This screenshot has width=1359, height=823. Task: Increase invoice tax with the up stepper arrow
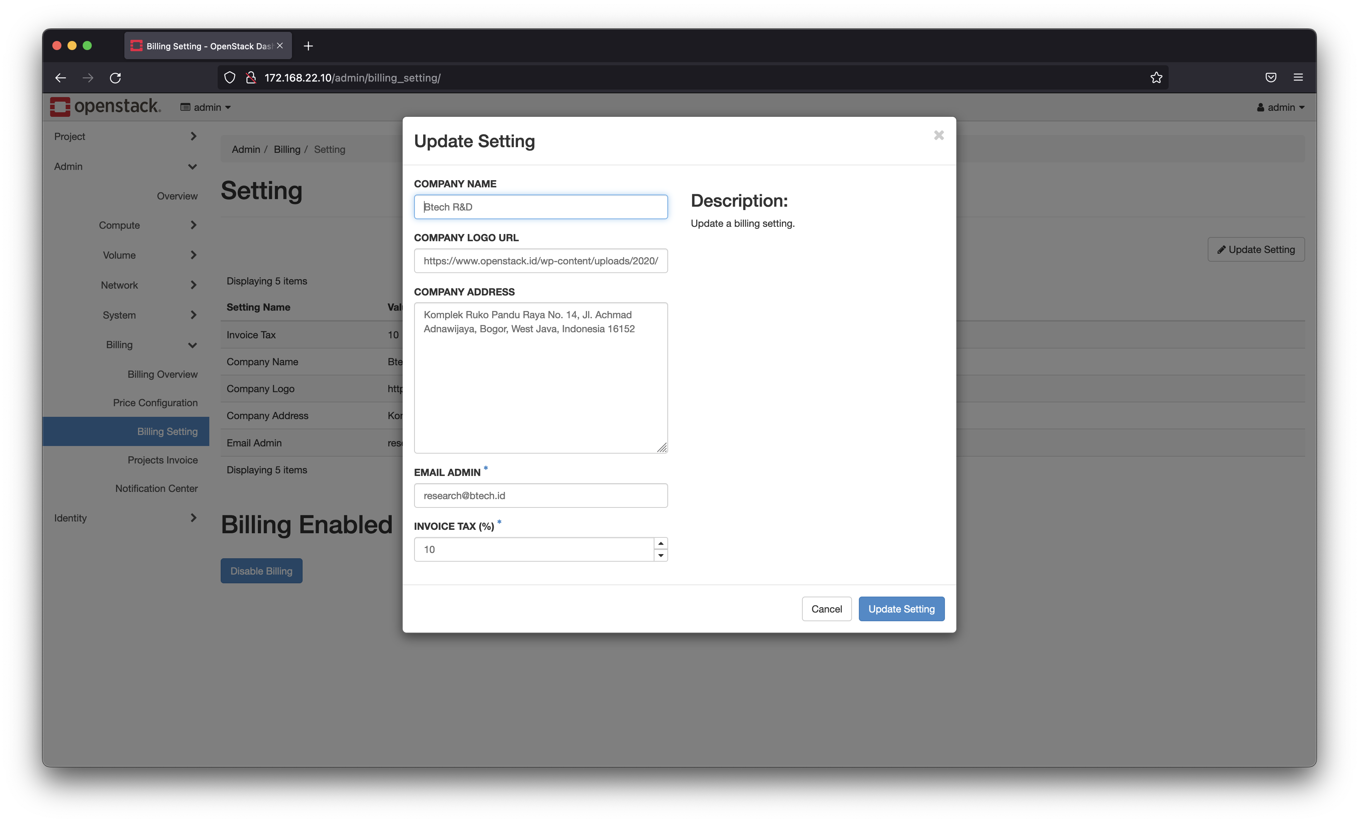[661, 543]
